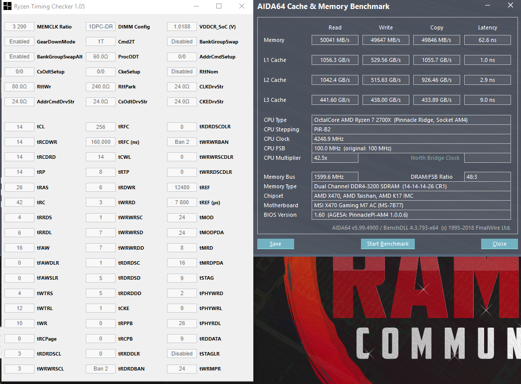Viewport: 521px width, 384px height.
Task: Click the CPU Stepping field PiR-B2
Action: point(411,129)
